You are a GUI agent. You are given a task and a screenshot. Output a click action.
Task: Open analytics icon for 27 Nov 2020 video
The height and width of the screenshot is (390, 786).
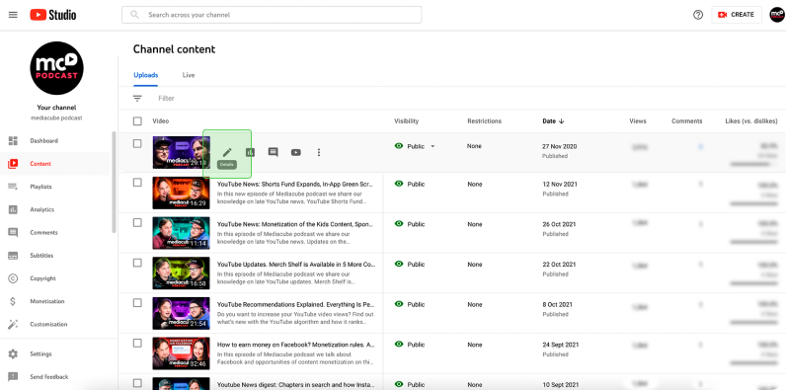(x=250, y=152)
